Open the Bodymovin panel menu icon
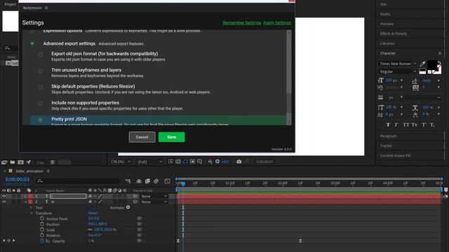This screenshot has width=449, height=252. 46,8
